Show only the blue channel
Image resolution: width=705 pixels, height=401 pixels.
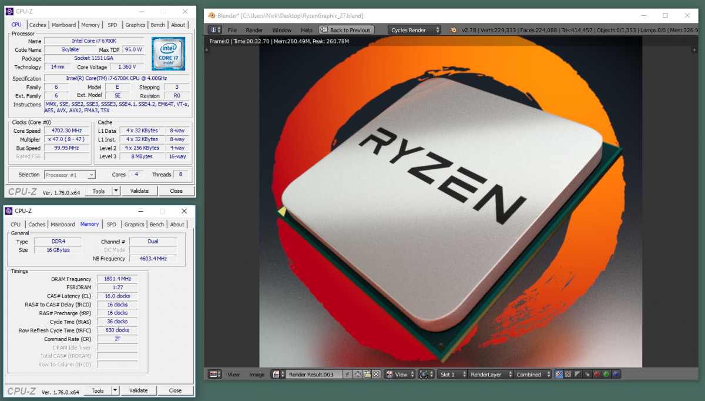(616, 375)
